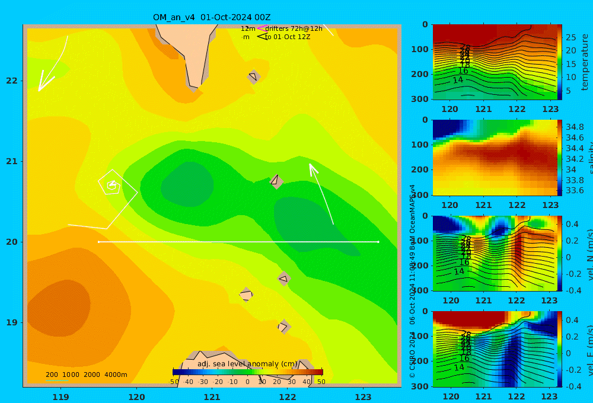Click the western endpoint of the white transect line
This screenshot has width=593, height=403.
98,242
